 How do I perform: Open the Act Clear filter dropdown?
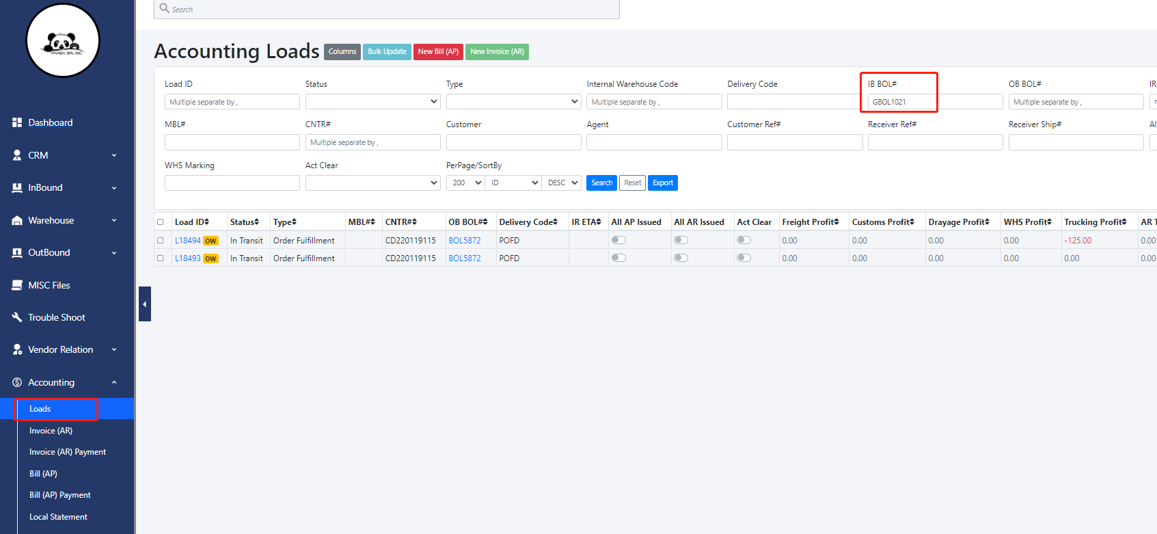372,183
